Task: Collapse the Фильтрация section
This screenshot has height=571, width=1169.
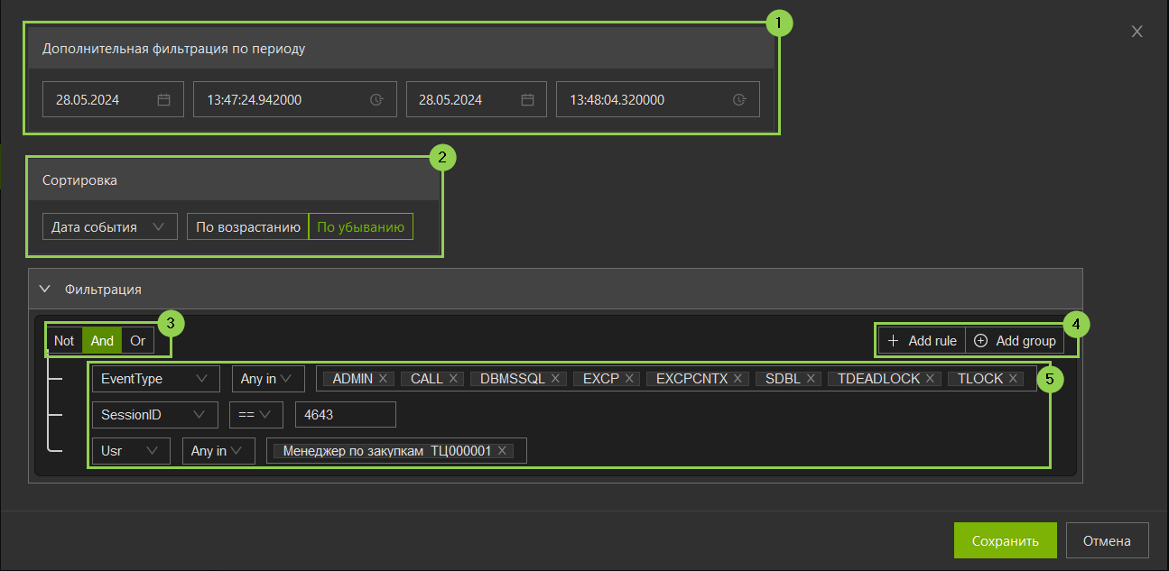Action: (x=44, y=290)
